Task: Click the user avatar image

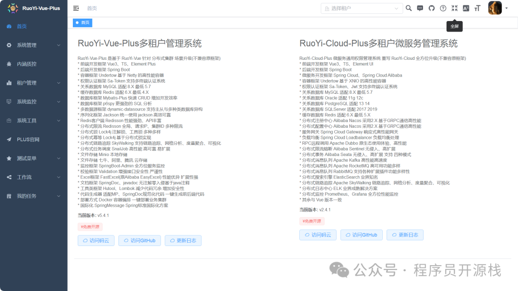Action: [x=495, y=8]
